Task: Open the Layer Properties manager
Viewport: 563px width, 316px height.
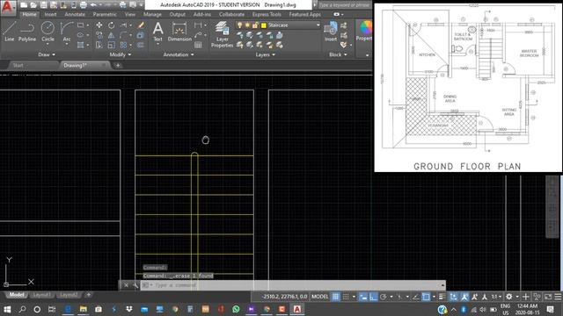Action: [222, 34]
